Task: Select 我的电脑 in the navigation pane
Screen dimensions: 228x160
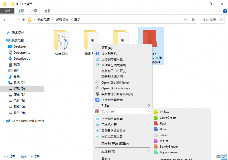Action: coord(17,40)
